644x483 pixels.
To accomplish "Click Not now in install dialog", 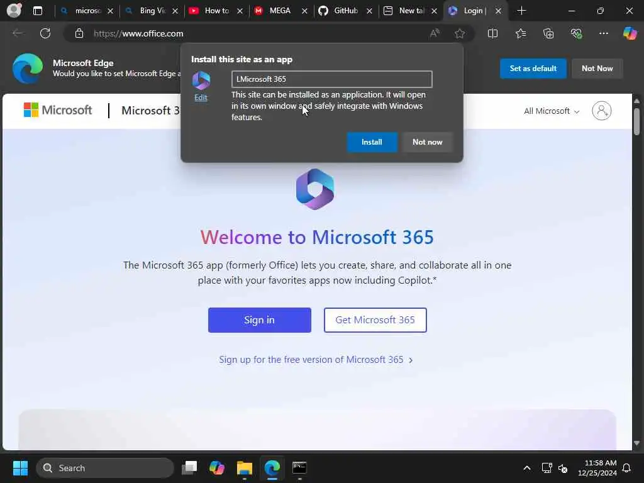I will 427,142.
